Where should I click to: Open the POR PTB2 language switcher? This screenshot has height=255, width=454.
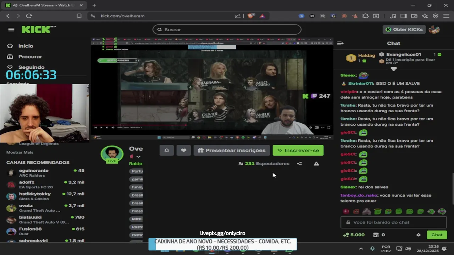click(386, 249)
